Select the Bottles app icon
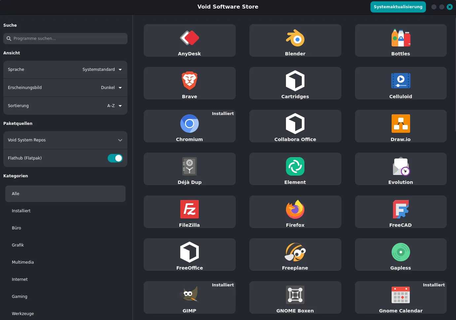 point(401,38)
